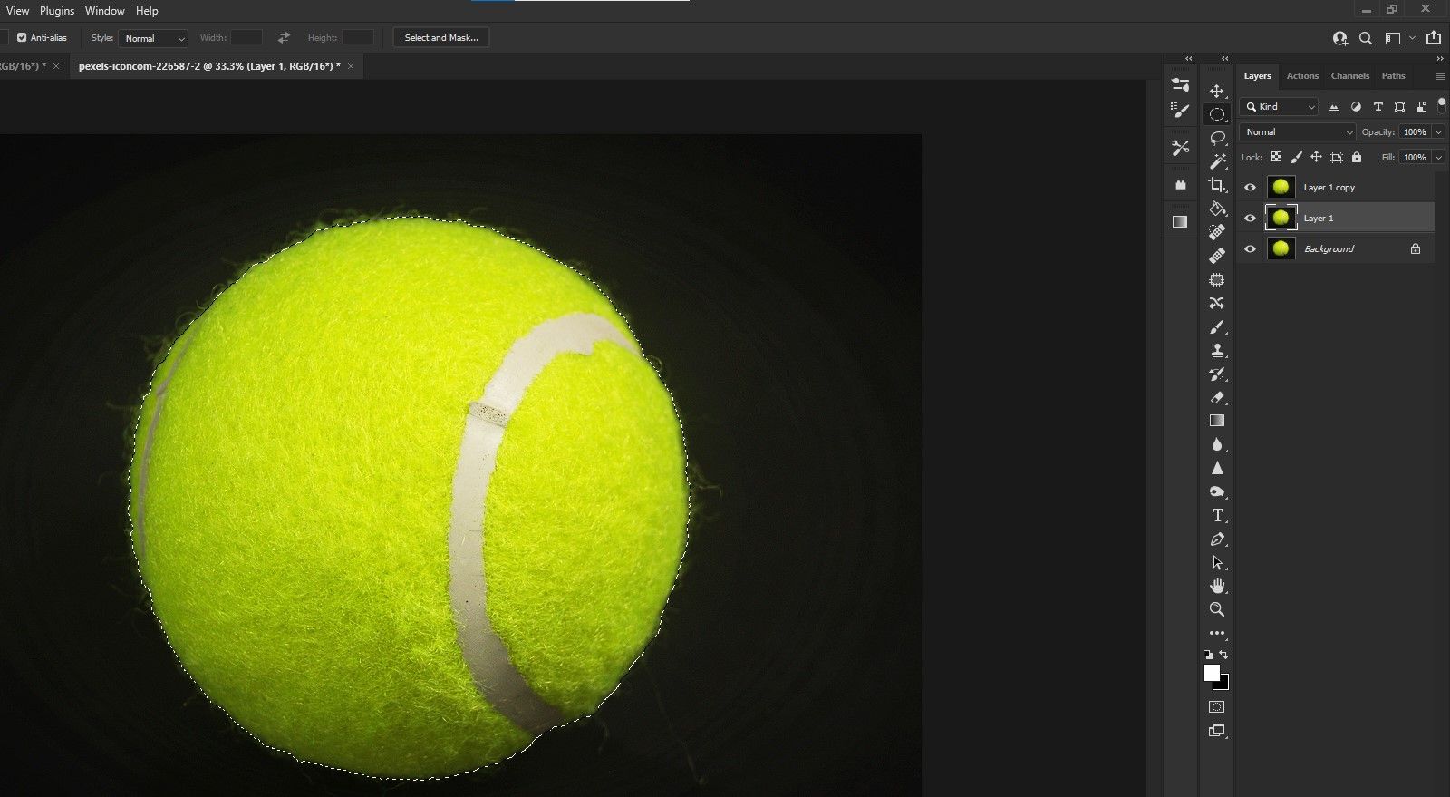Swap foreground and background colors

[1223, 654]
